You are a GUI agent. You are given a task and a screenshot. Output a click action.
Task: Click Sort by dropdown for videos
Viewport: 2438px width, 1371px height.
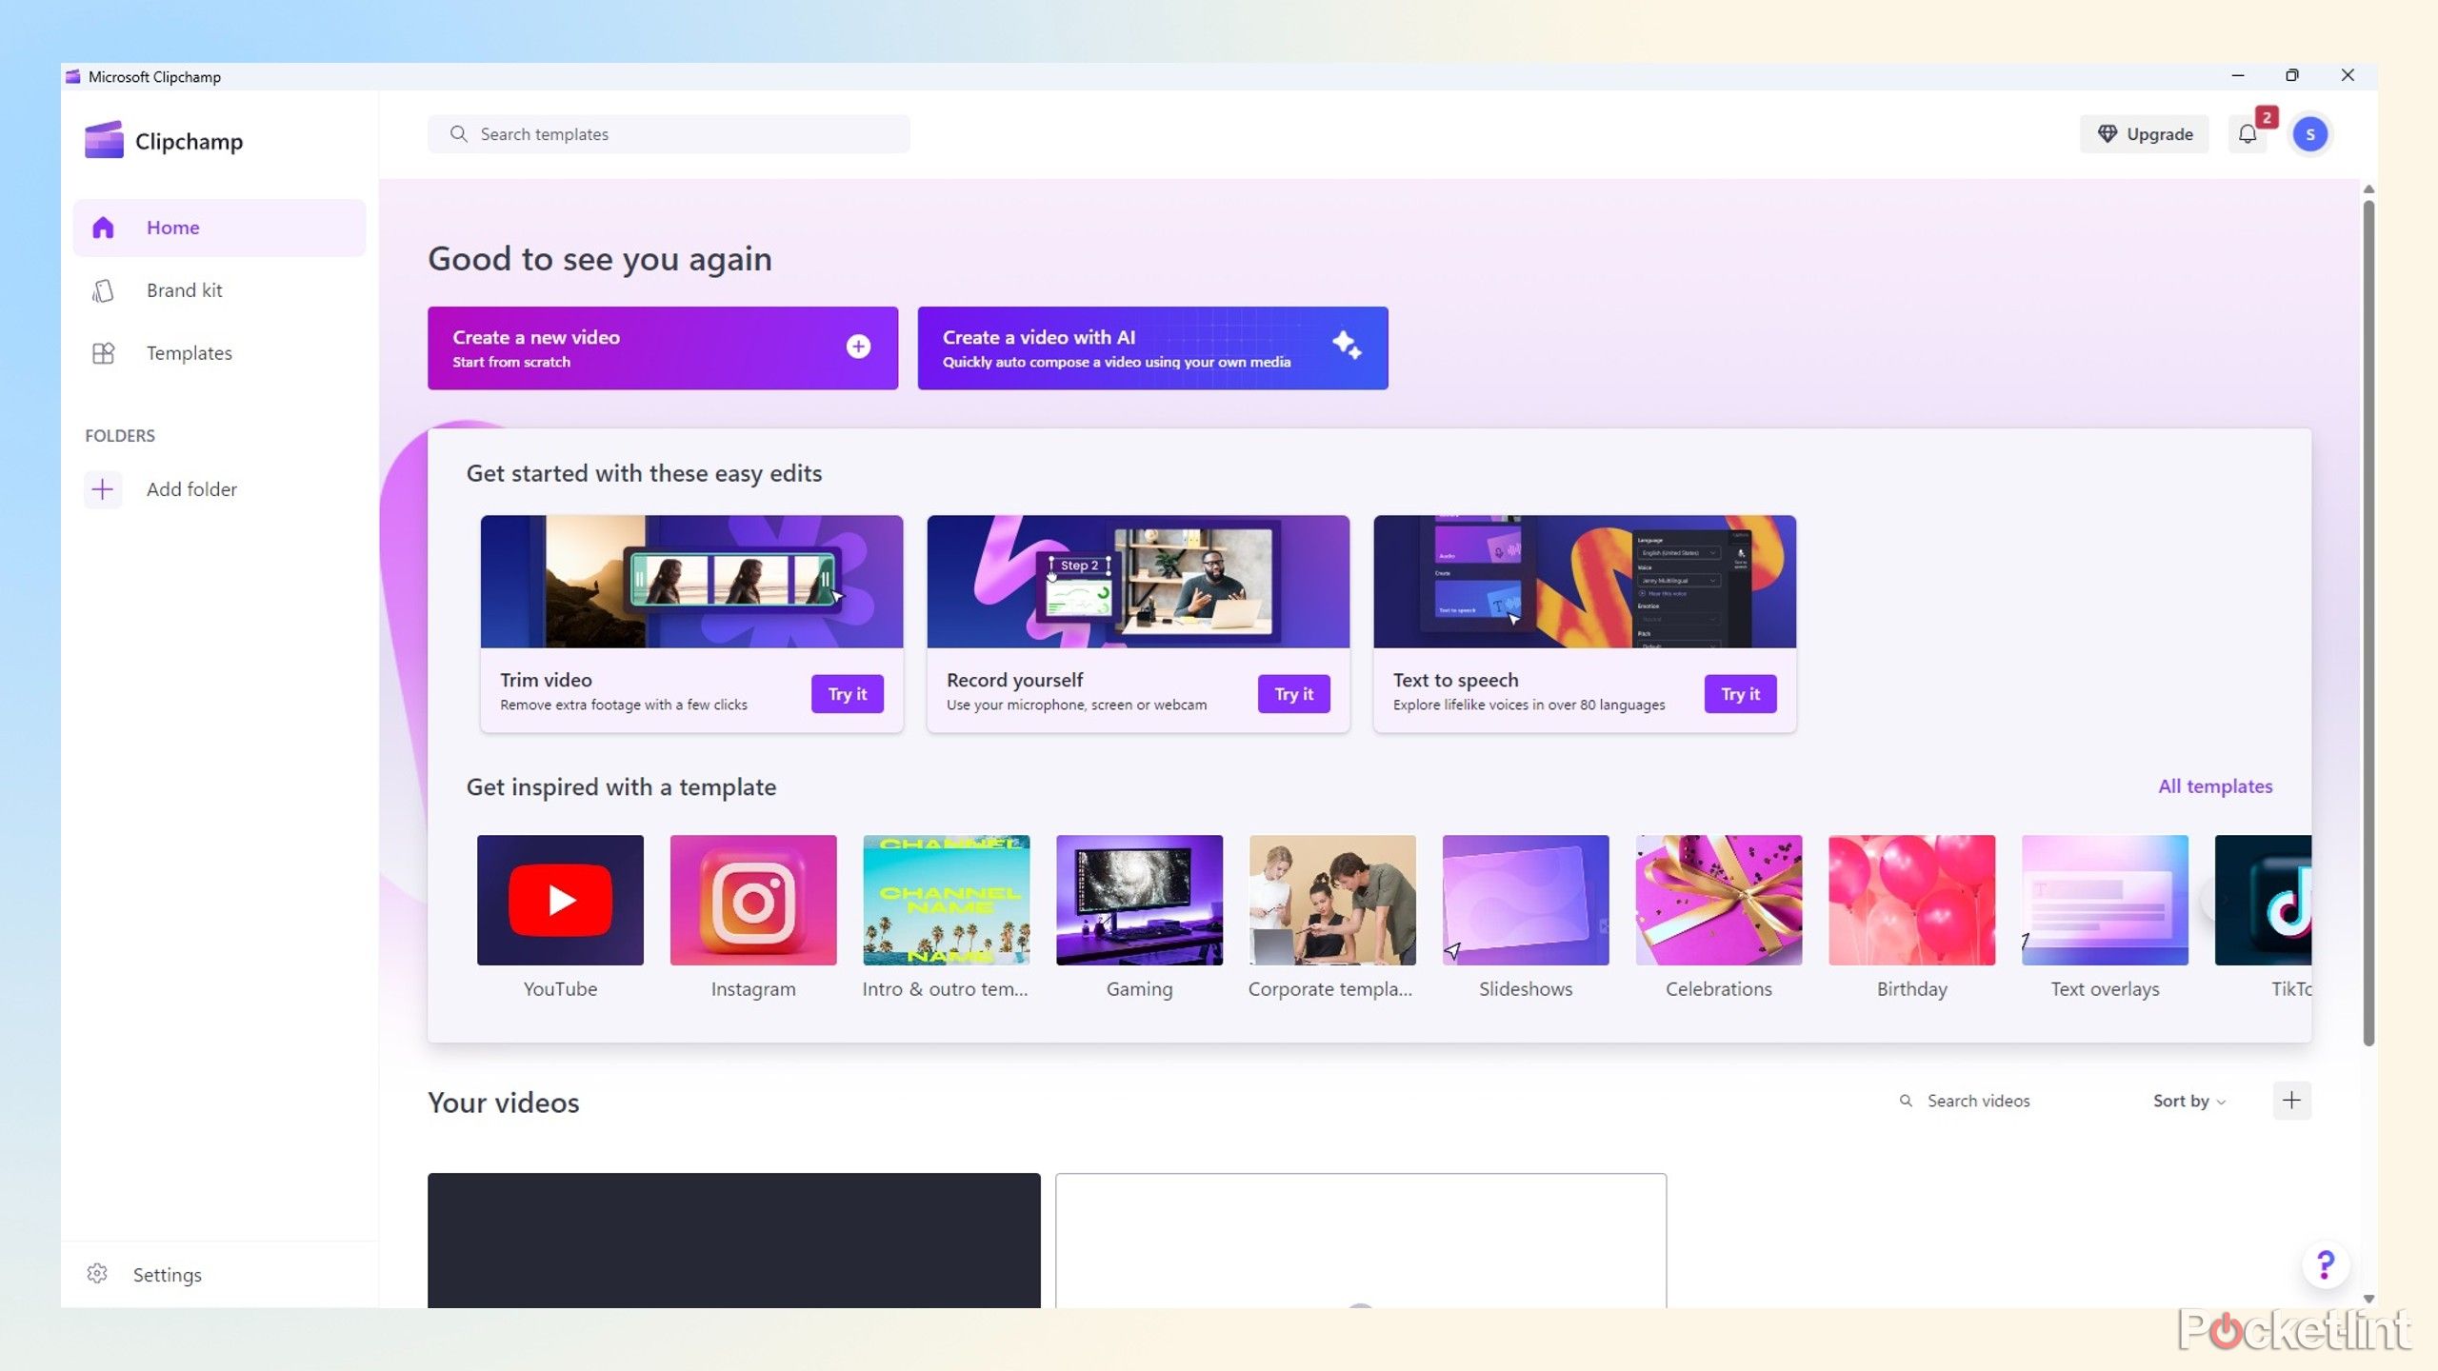coord(2188,1100)
